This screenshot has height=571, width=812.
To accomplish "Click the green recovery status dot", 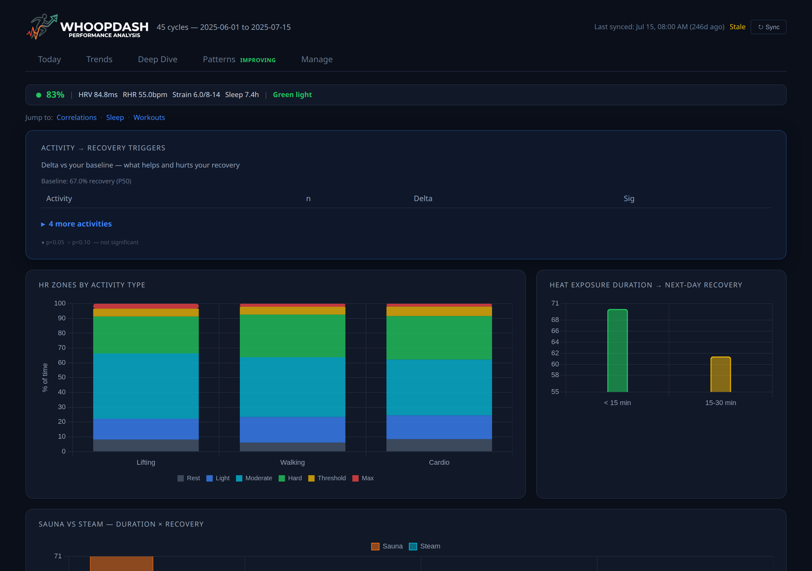I will (39, 95).
